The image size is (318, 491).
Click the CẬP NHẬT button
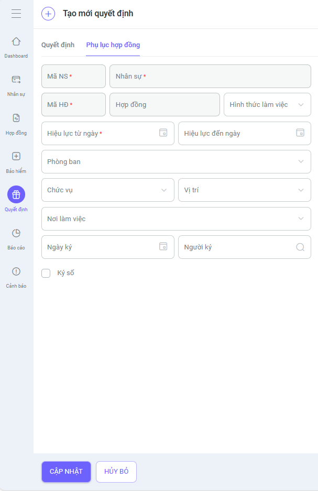[66, 472]
